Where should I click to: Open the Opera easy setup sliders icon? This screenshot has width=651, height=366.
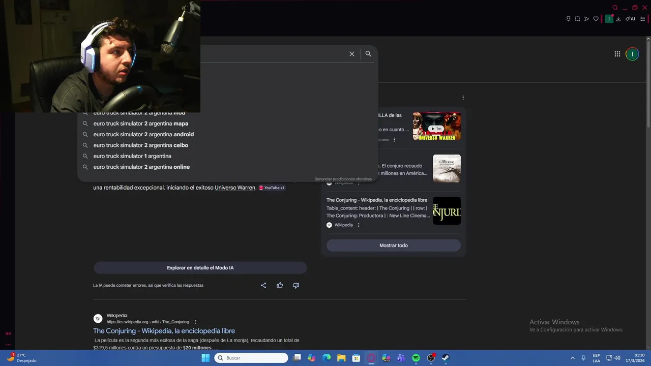coord(642,19)
